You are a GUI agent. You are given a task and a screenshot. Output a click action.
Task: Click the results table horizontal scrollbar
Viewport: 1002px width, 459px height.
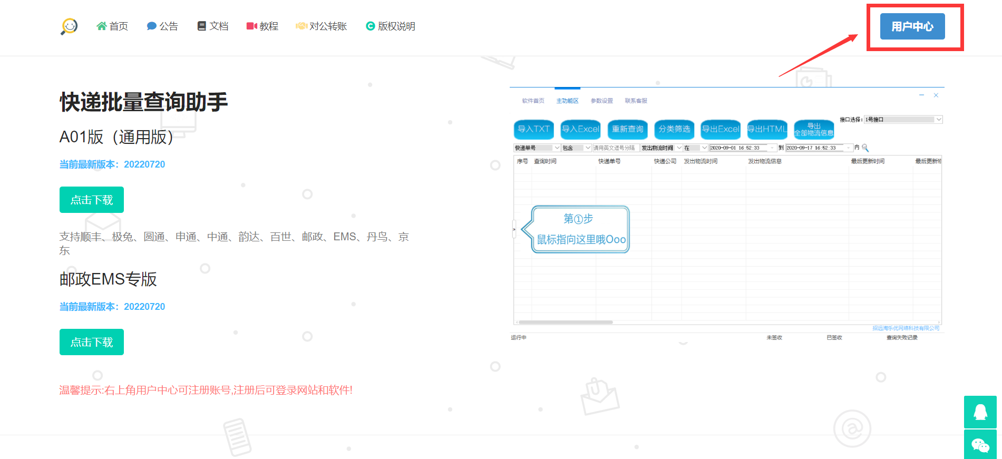(x=565, y=322)
